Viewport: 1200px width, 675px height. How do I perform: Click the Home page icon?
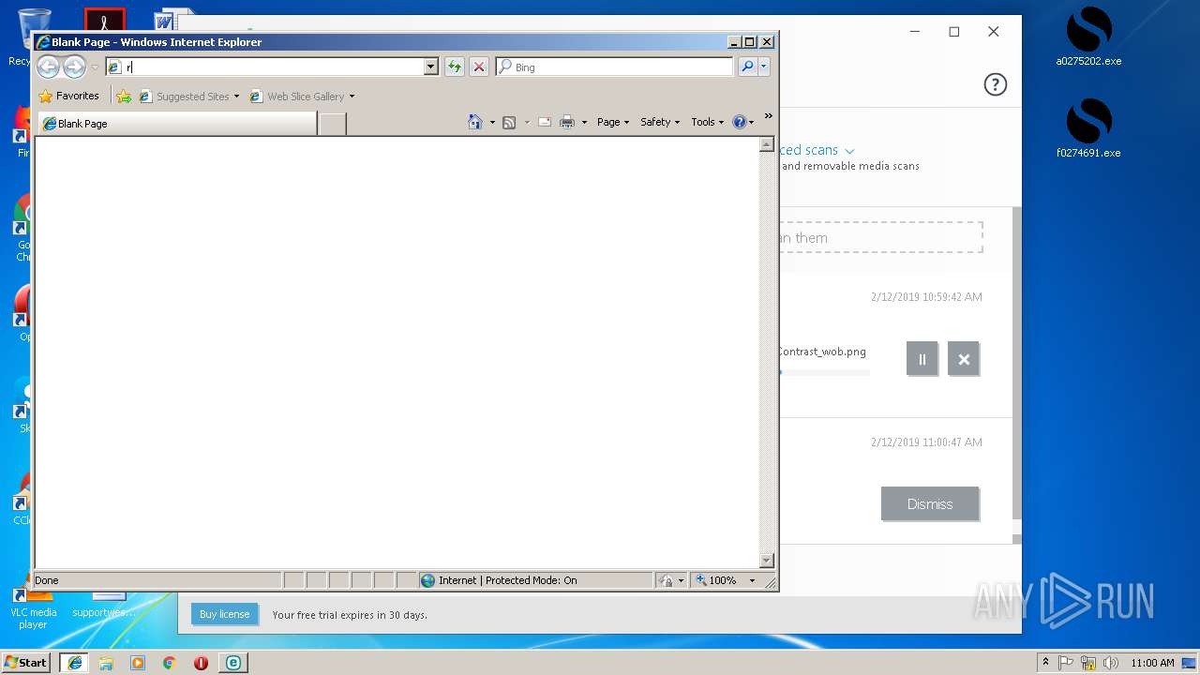click(475, 122)
